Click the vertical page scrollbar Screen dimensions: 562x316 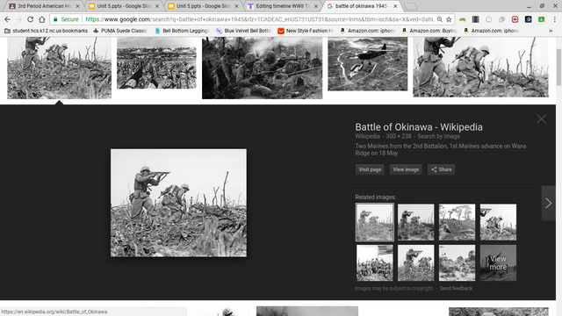tap(558, 68)
